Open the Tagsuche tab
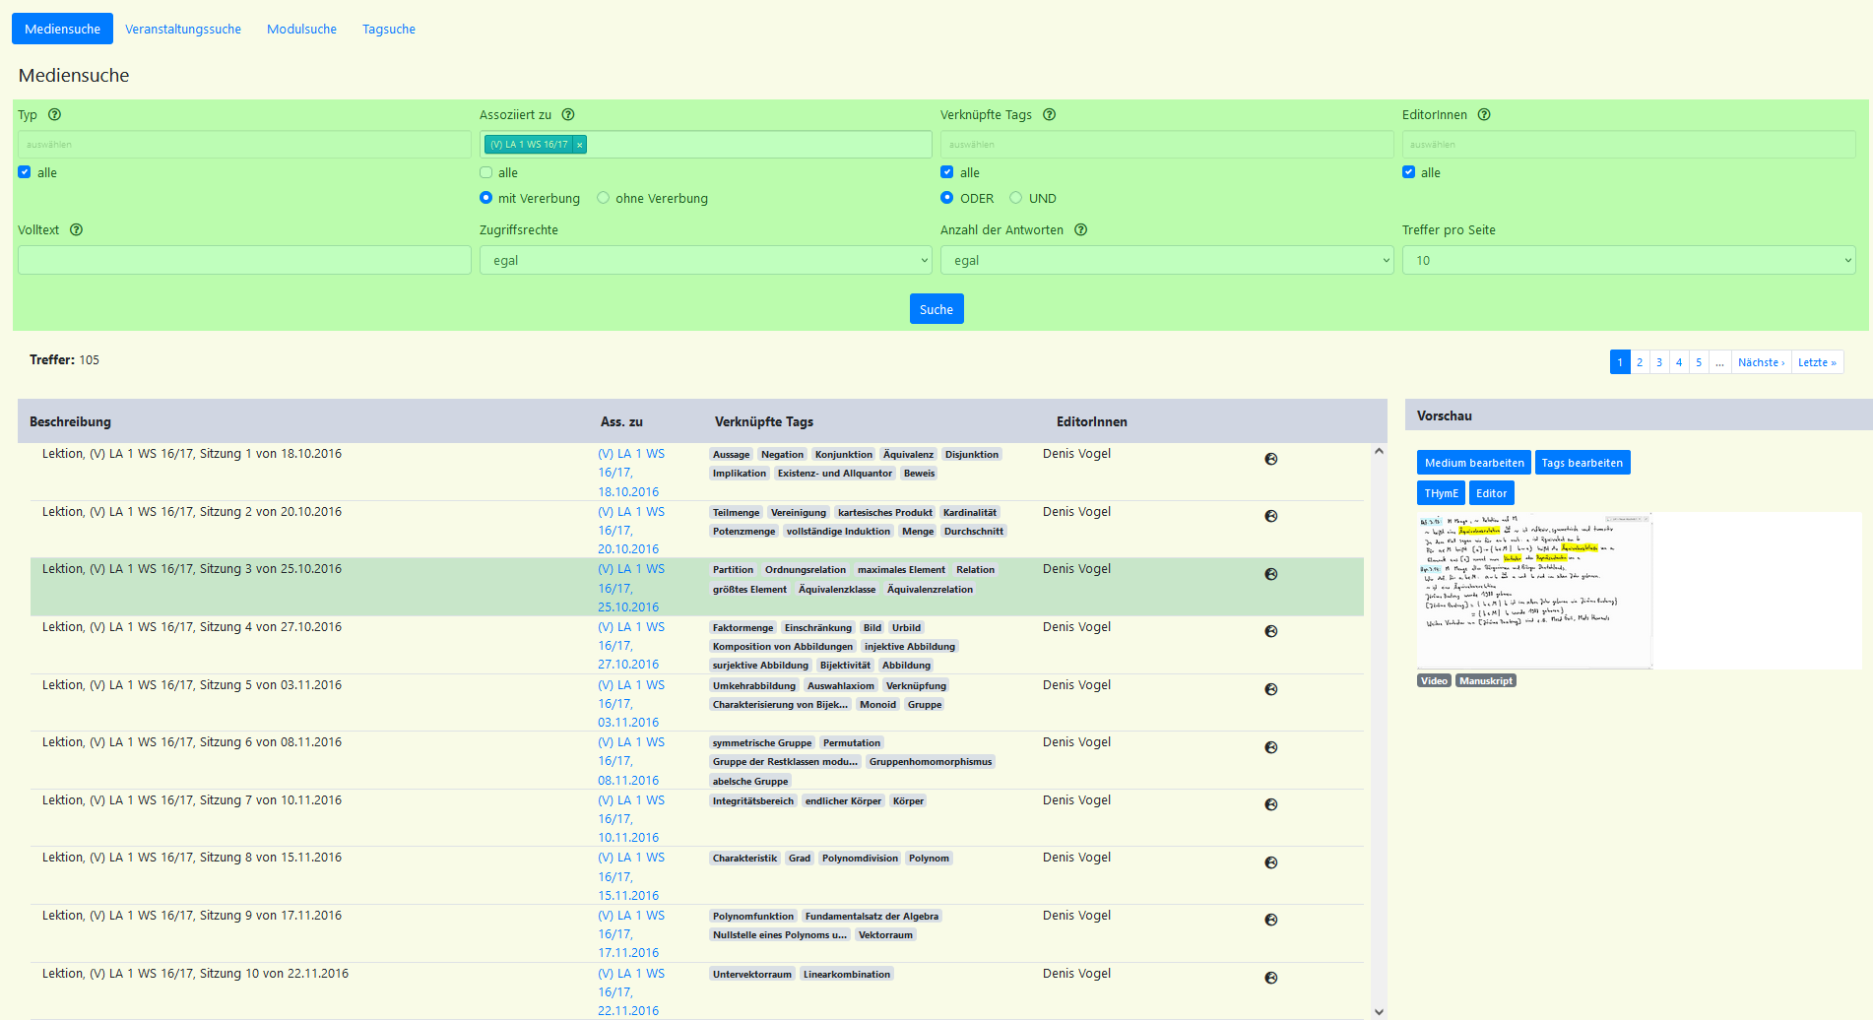 [x=389, y=30]
